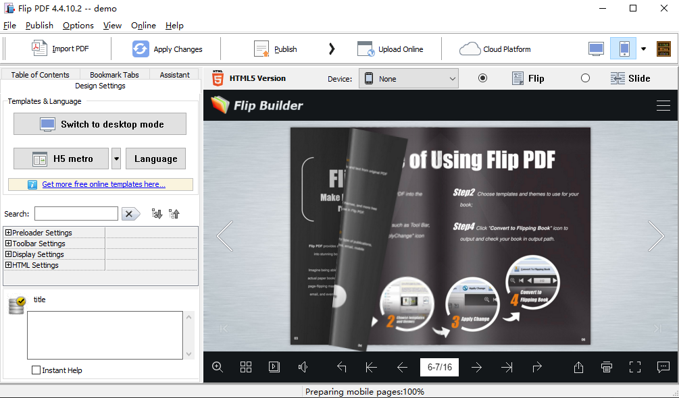
Task: Click the Flip Builder logo
Action: click(x=257, y=105)
